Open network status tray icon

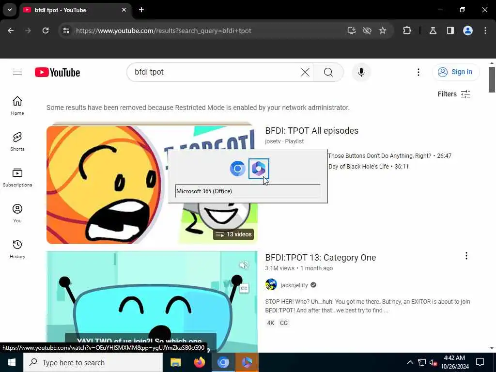422,362
